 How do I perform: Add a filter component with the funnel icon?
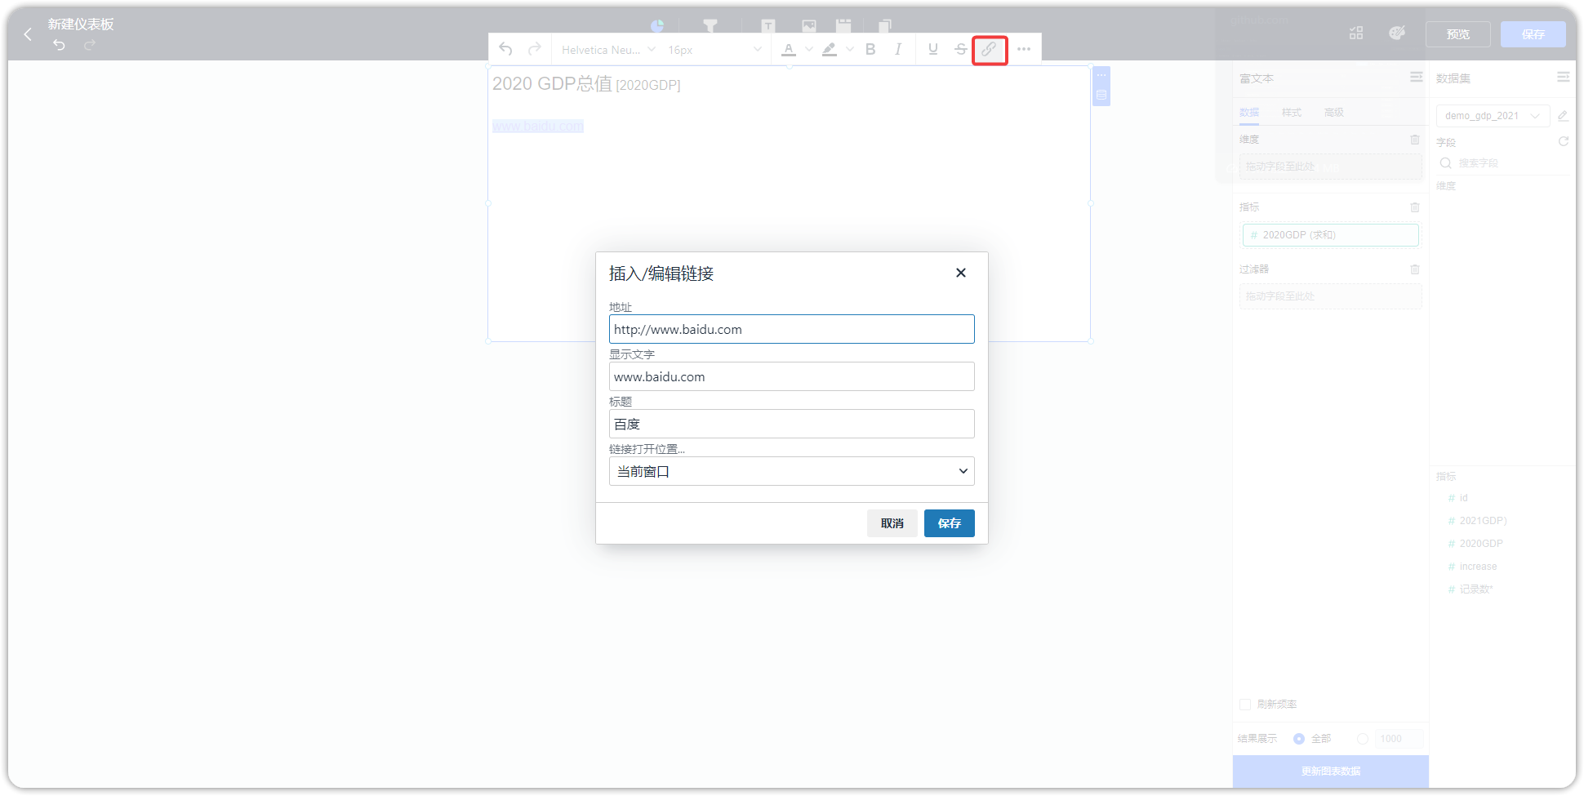[710, 26]
